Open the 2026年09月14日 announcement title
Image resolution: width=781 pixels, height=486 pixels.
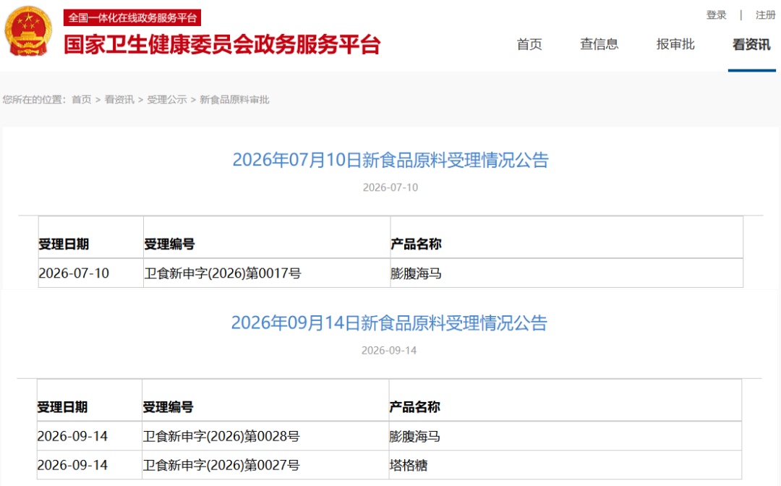[x=389, y=323]
